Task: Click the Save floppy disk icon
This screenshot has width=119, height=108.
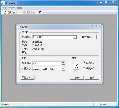Action: (x=14, y=12)
